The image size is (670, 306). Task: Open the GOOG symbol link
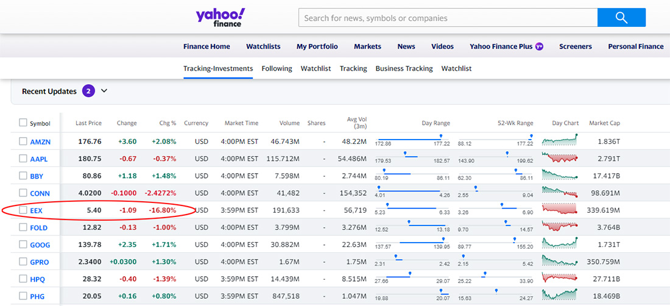(x=40, y=245)
